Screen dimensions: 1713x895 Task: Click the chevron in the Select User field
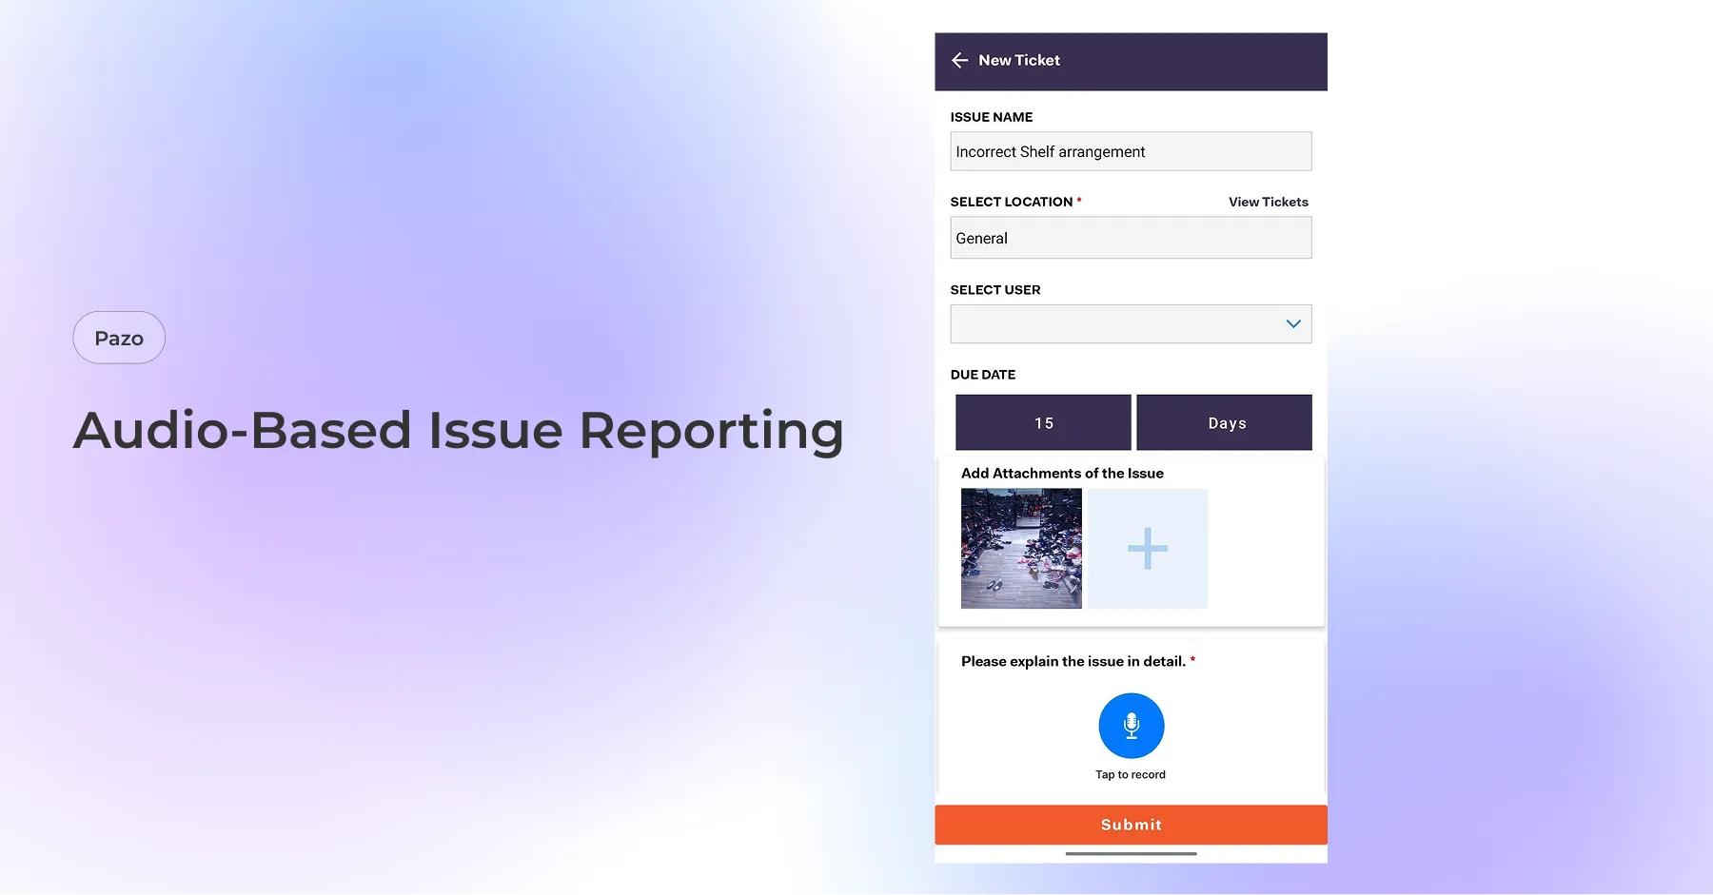tap(1292, 323)
